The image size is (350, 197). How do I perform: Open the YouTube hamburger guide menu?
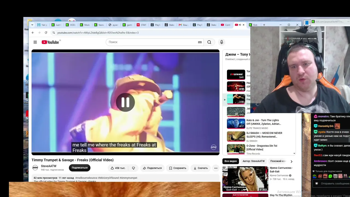[x=35, y=42]
